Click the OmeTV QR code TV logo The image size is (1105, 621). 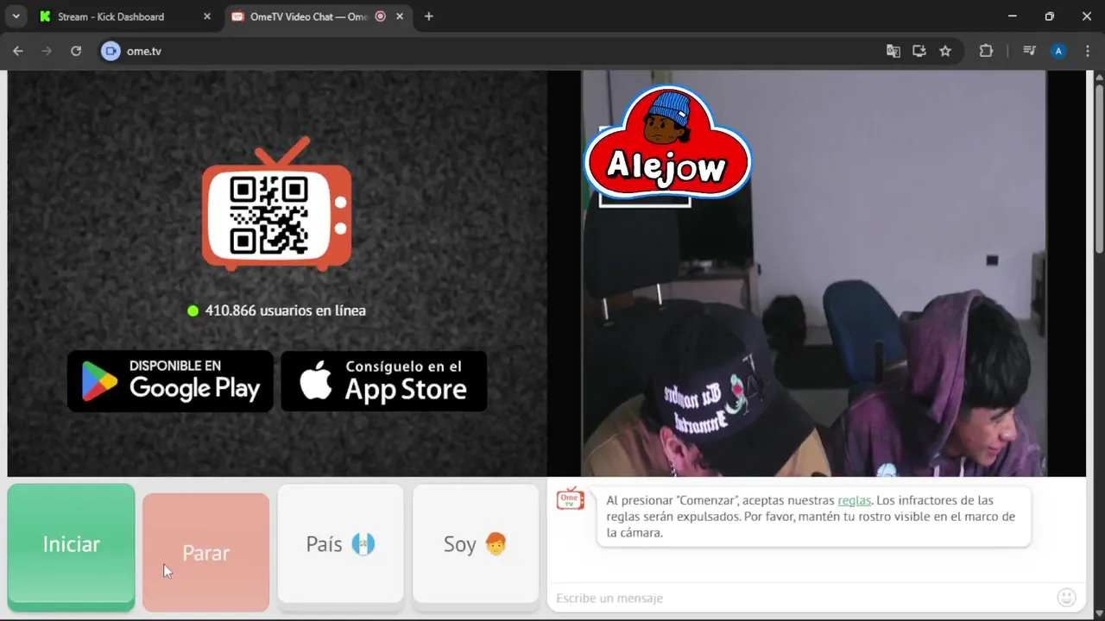click(277, 204)
